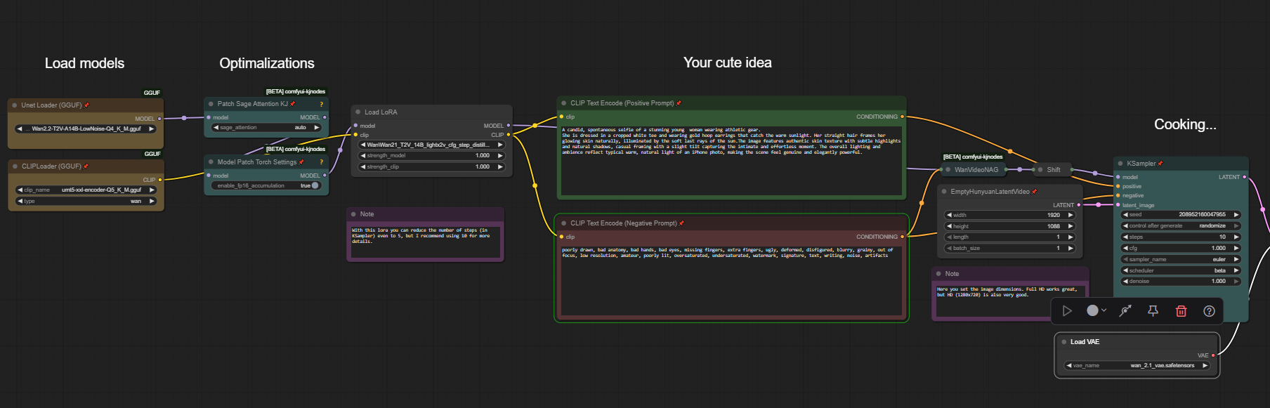Open the CLIPLoader type wan dropdown
This screenshot has height=408, width=1270.
point(85,201)
